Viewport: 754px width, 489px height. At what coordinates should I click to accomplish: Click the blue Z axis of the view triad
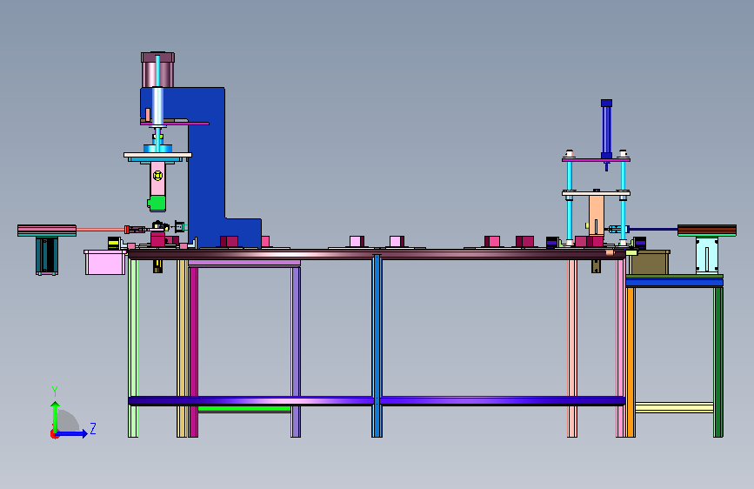click(x=72, y=433)
